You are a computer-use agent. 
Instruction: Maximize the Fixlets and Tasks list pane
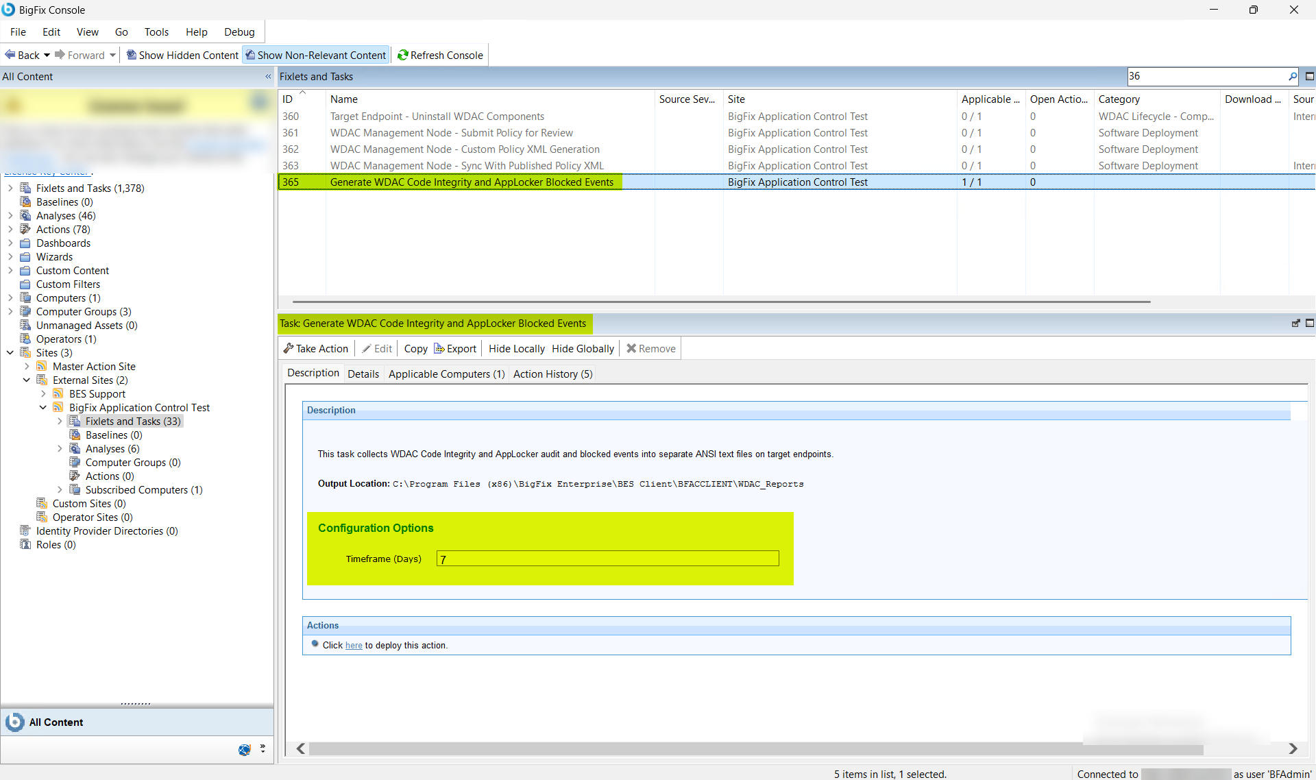click(x=1309, y=76)
